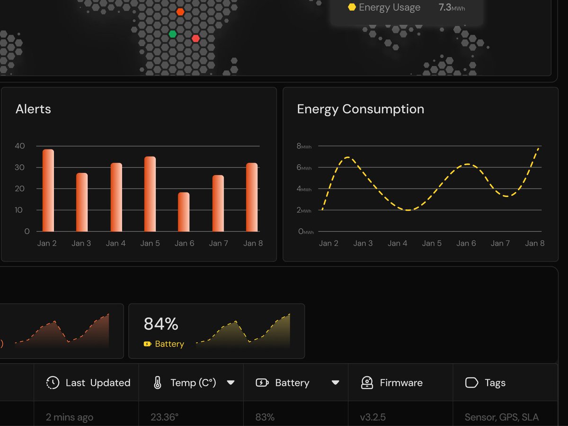The image size is (568, 426).
Task: Click the 83% battery table cell
Action: pos(265,417)
